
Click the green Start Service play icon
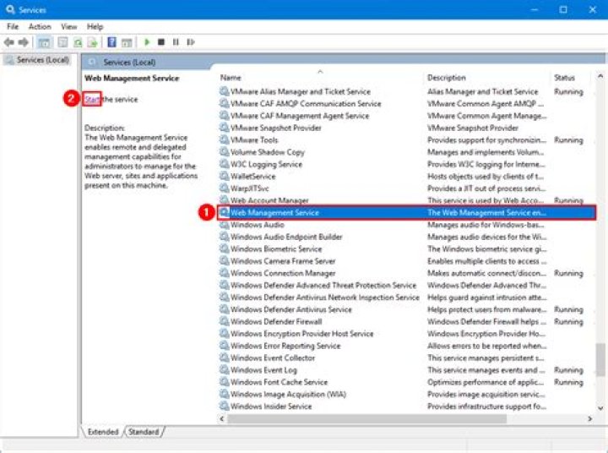pyautogui.click(x=147, y=42)
